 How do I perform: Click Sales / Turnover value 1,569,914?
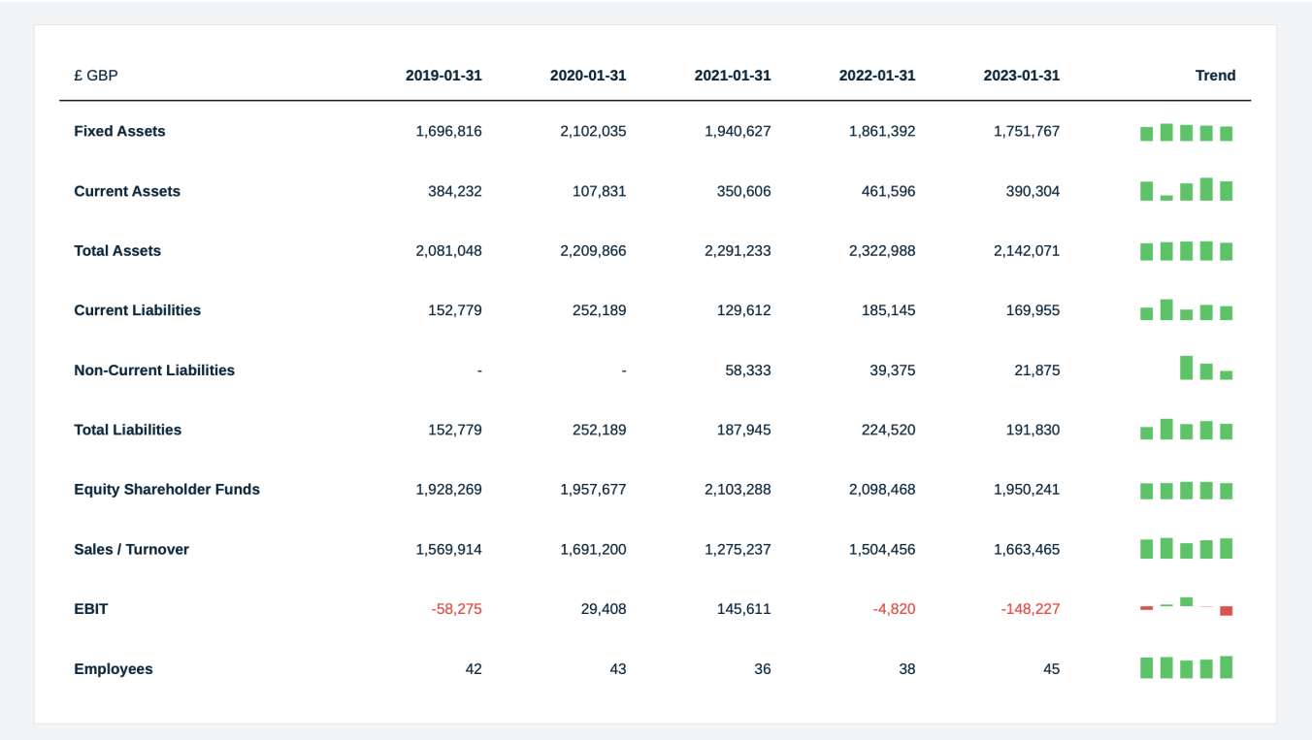[448, 550]
